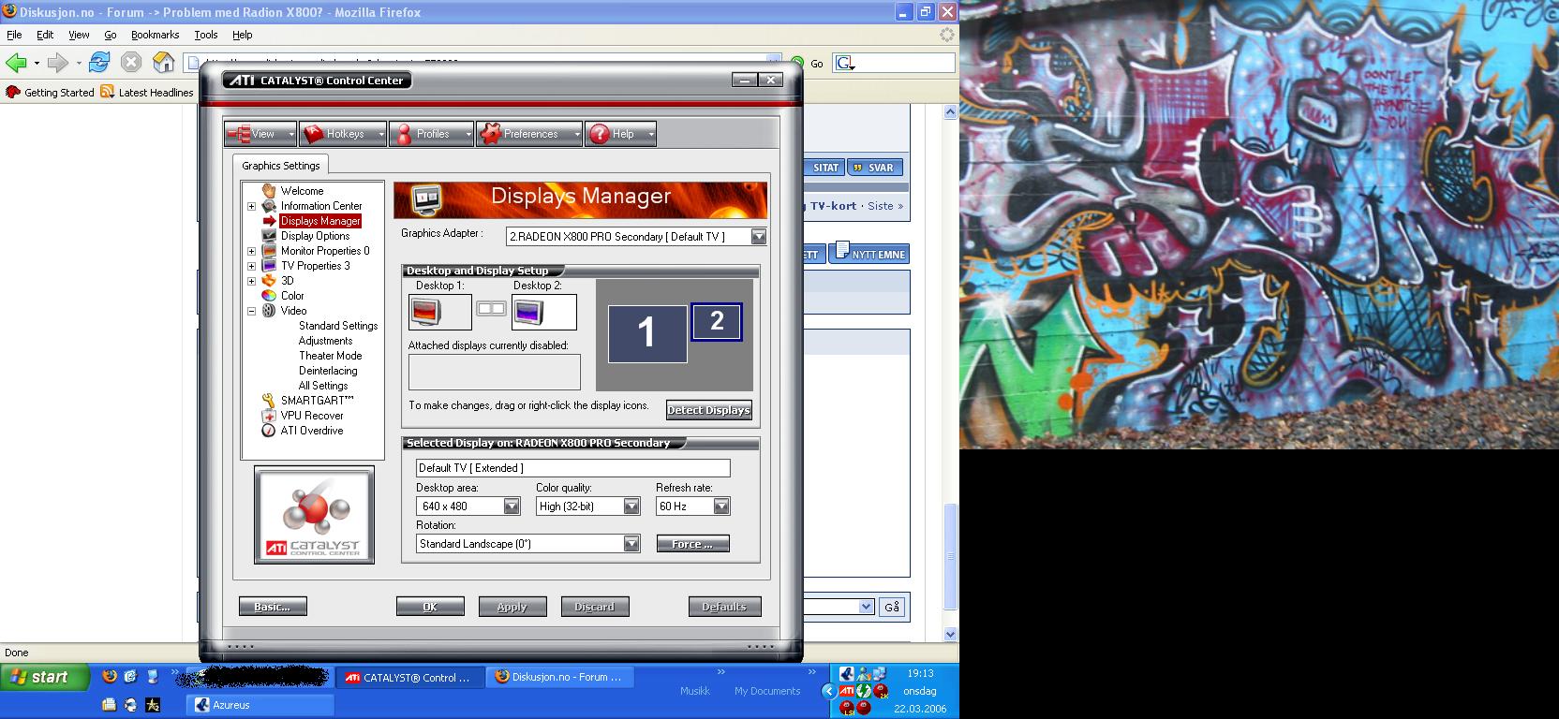Image resolution: width=1559 pixels, height=719 pixels.
Task: Select ATI Overdrive tree item
Action: [x=312, y=431]
